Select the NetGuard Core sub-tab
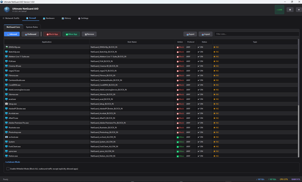Image resolution: width=302 pixels, height=182 pixels. click(13, 27)
